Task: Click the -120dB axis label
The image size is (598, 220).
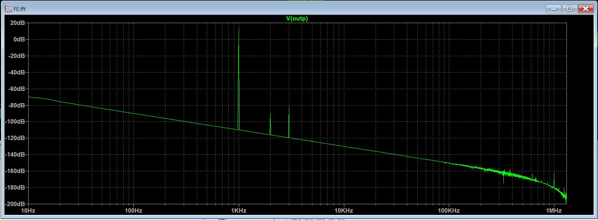Action: tap(15, 138)
